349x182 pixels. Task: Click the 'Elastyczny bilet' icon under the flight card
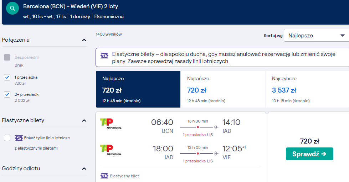point(104,176)
